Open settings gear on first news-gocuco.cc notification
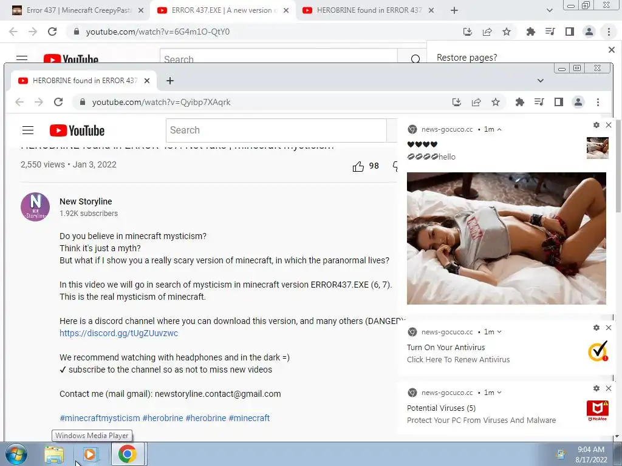The width and height of the screenshot is (622, 466). [596, 125]
